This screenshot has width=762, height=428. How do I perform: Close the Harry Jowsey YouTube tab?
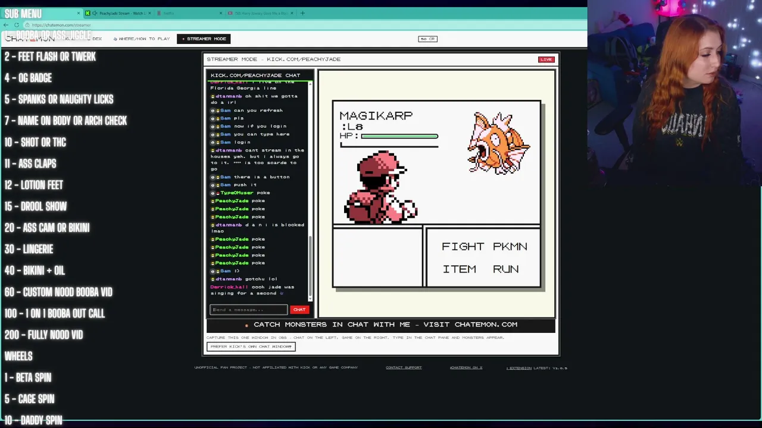coord(292,13)
